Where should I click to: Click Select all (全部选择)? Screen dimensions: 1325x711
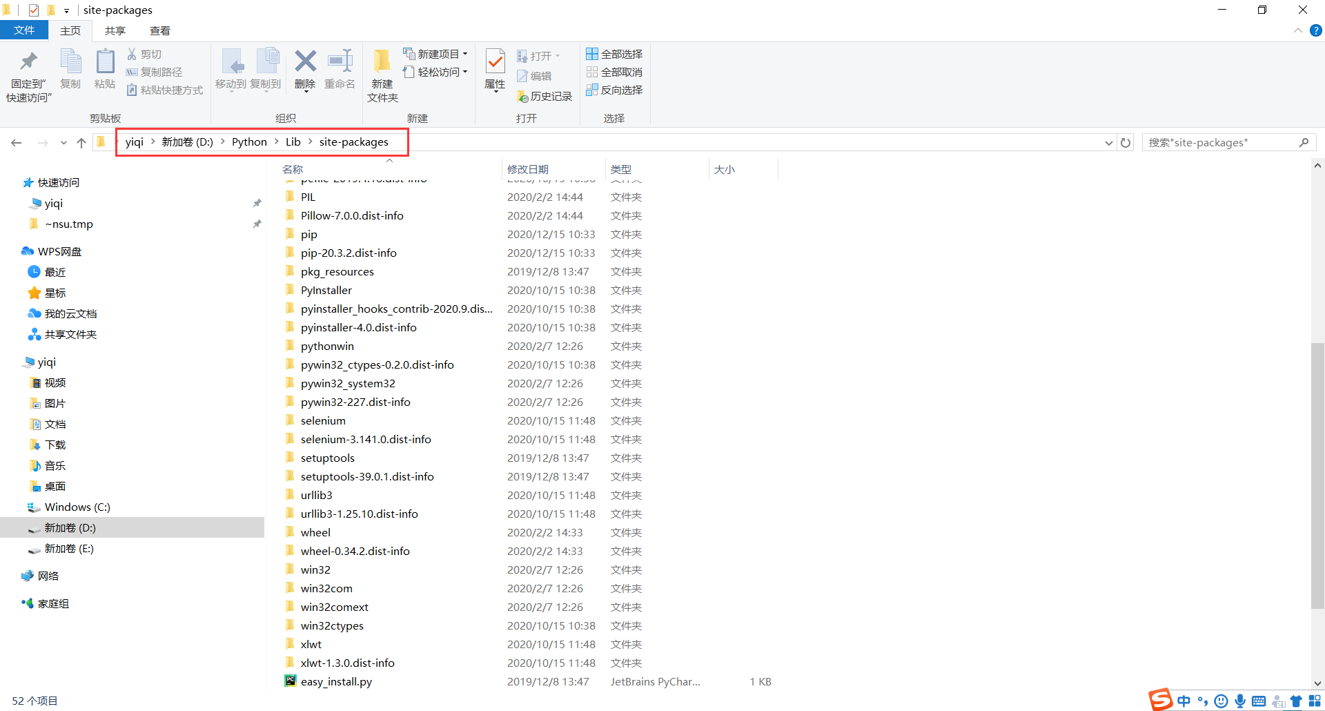(614, 54)
